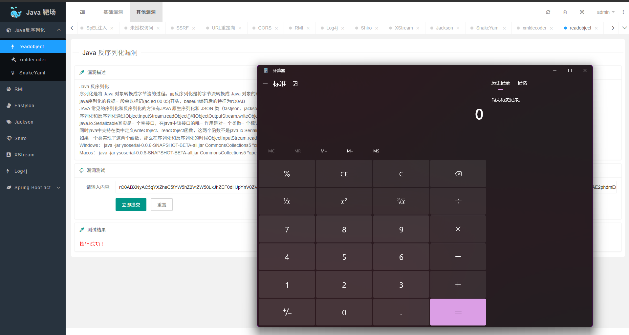Viewport: 629px width, 335px height.
Task: Select xmldecoder in the sidebar
Action: pyautogui.click(x=33, y=60)
